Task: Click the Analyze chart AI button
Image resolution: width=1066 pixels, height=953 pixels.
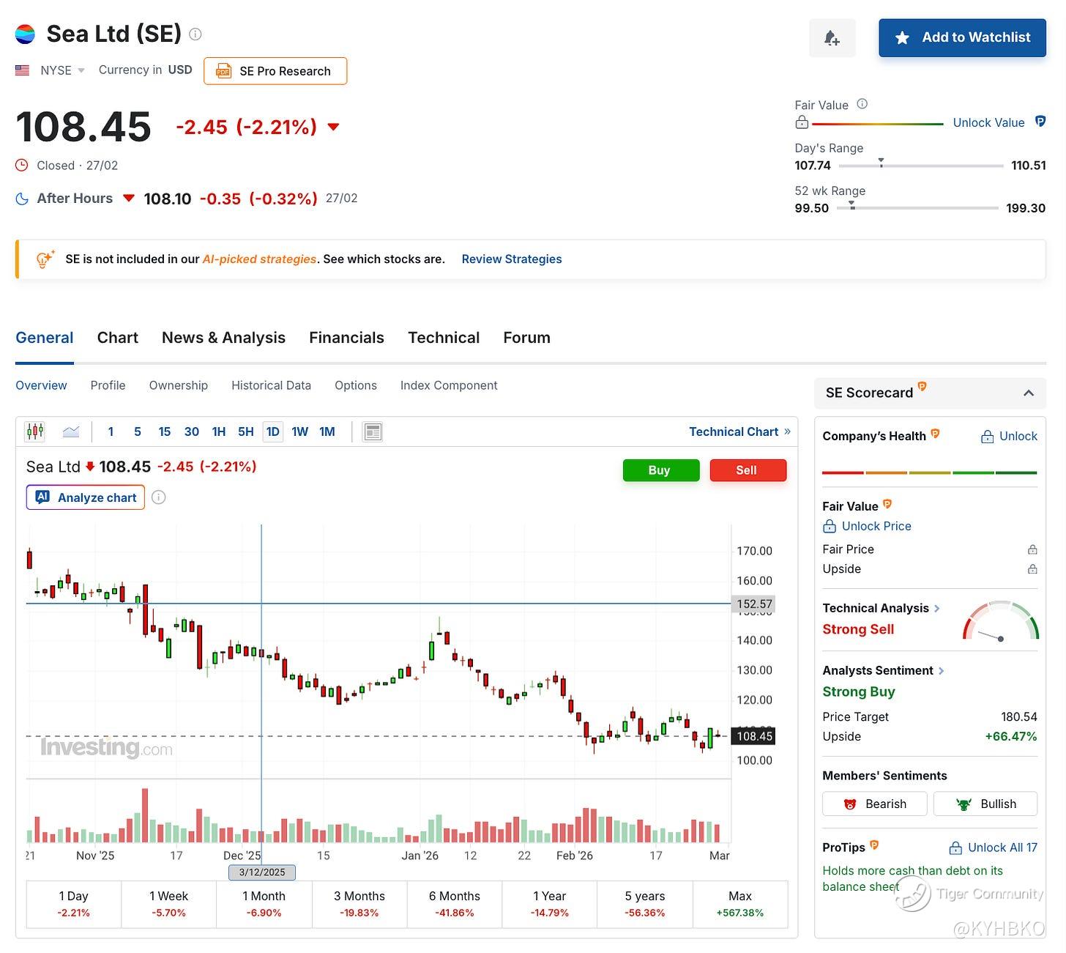Action: click(86, 497)
